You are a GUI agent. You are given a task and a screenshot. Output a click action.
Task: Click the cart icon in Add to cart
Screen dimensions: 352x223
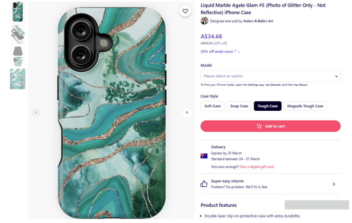(259, 126)
